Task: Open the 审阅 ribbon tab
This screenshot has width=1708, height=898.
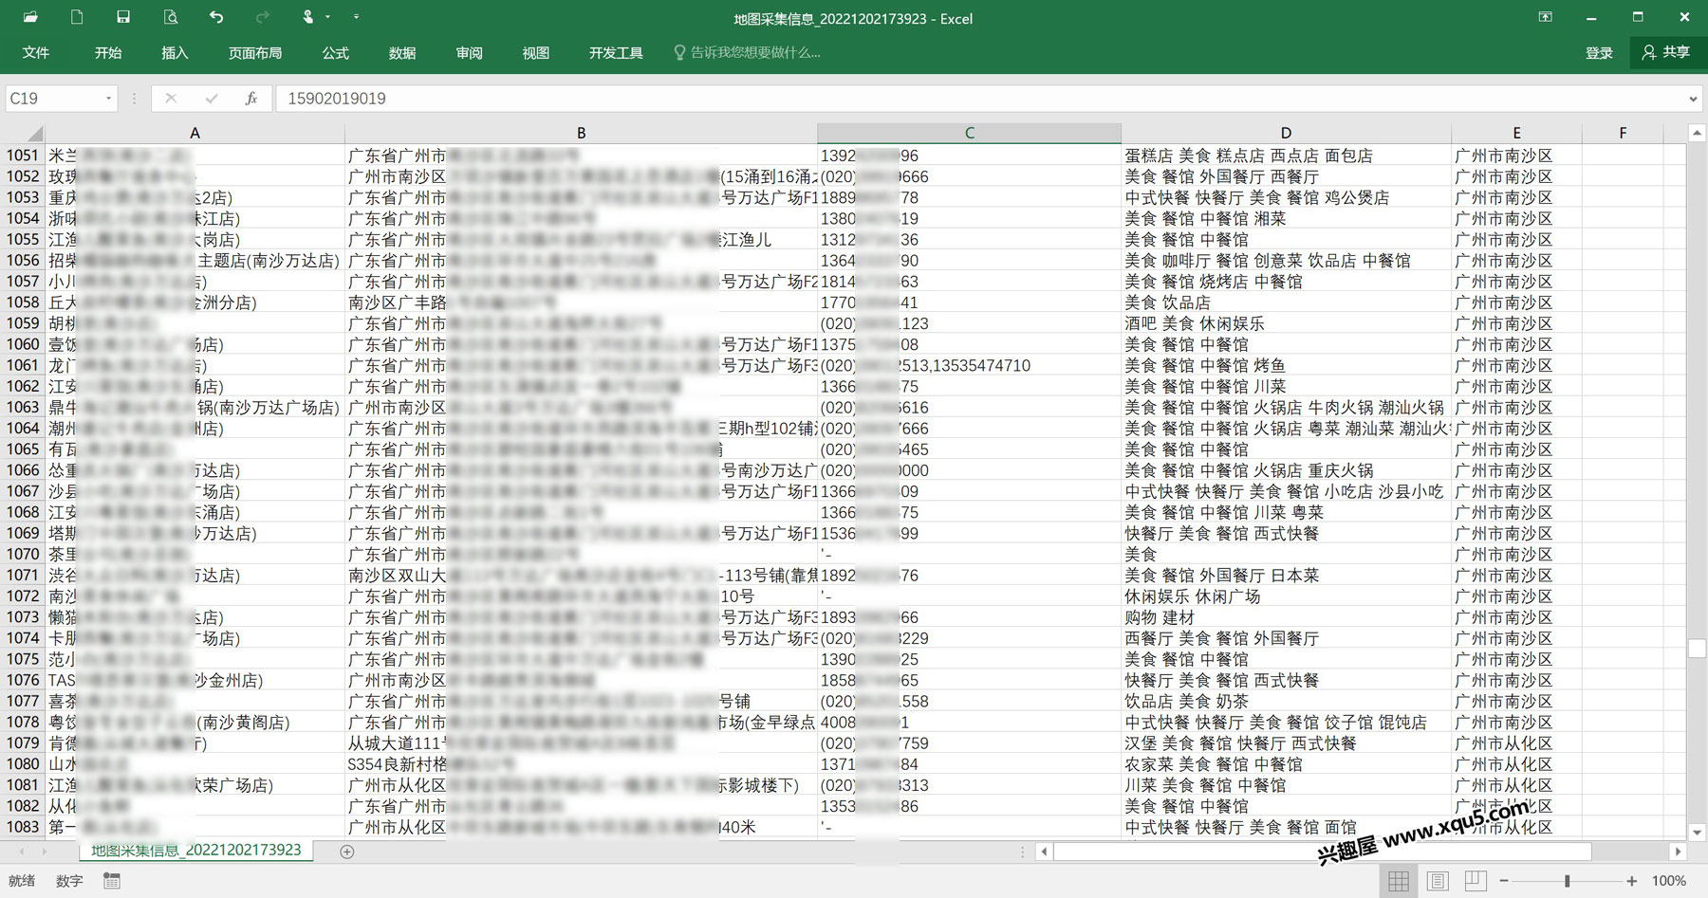Action: [x=469, y=53]
